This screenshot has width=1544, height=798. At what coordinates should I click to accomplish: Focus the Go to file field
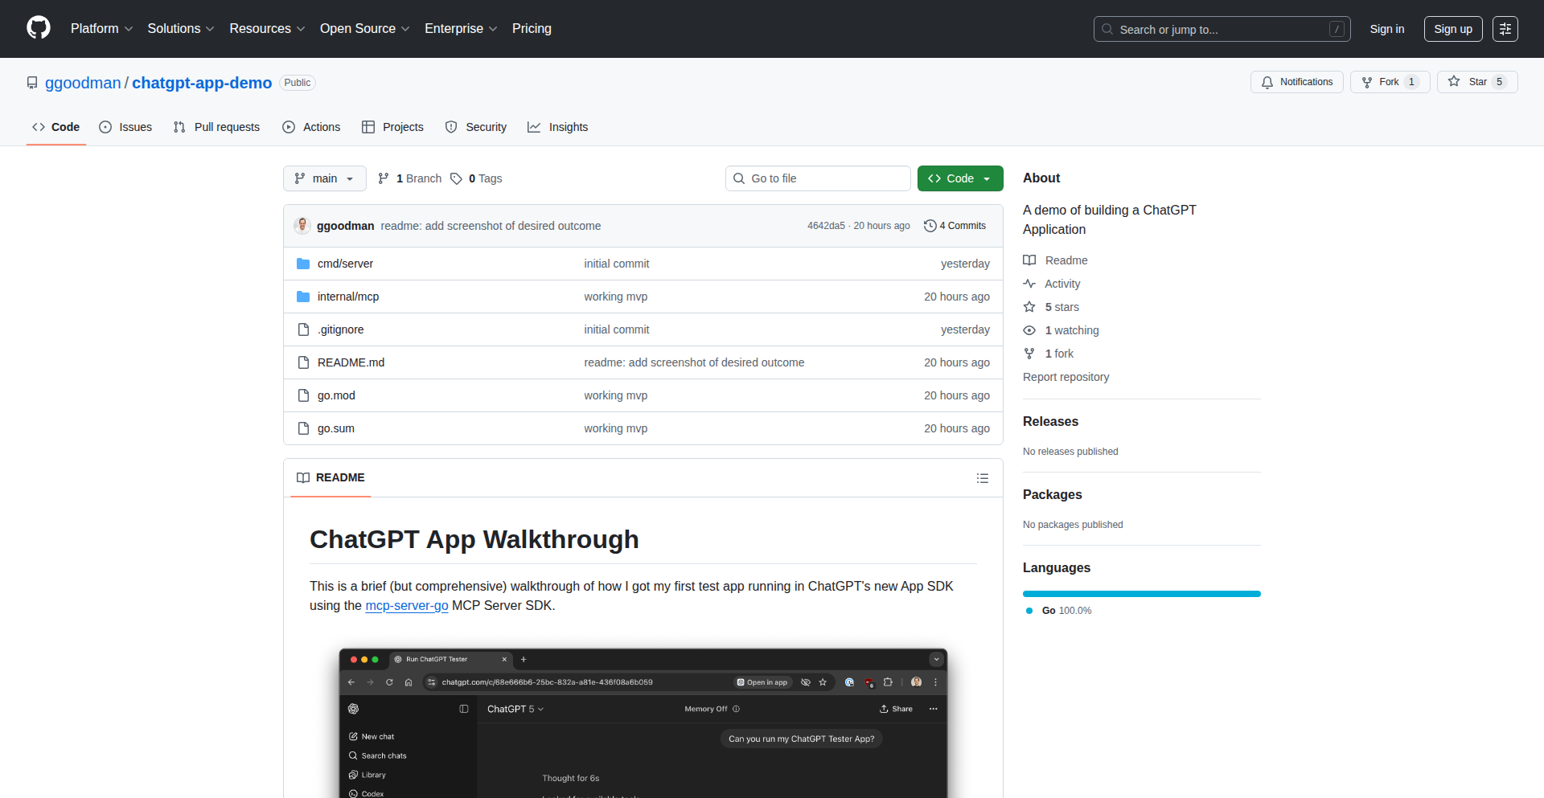[818, 178]
